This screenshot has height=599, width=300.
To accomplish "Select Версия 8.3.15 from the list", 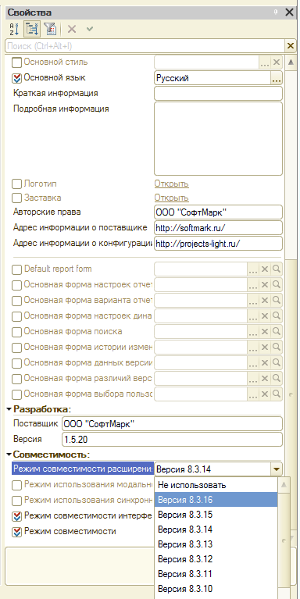I will coord(216,515).
